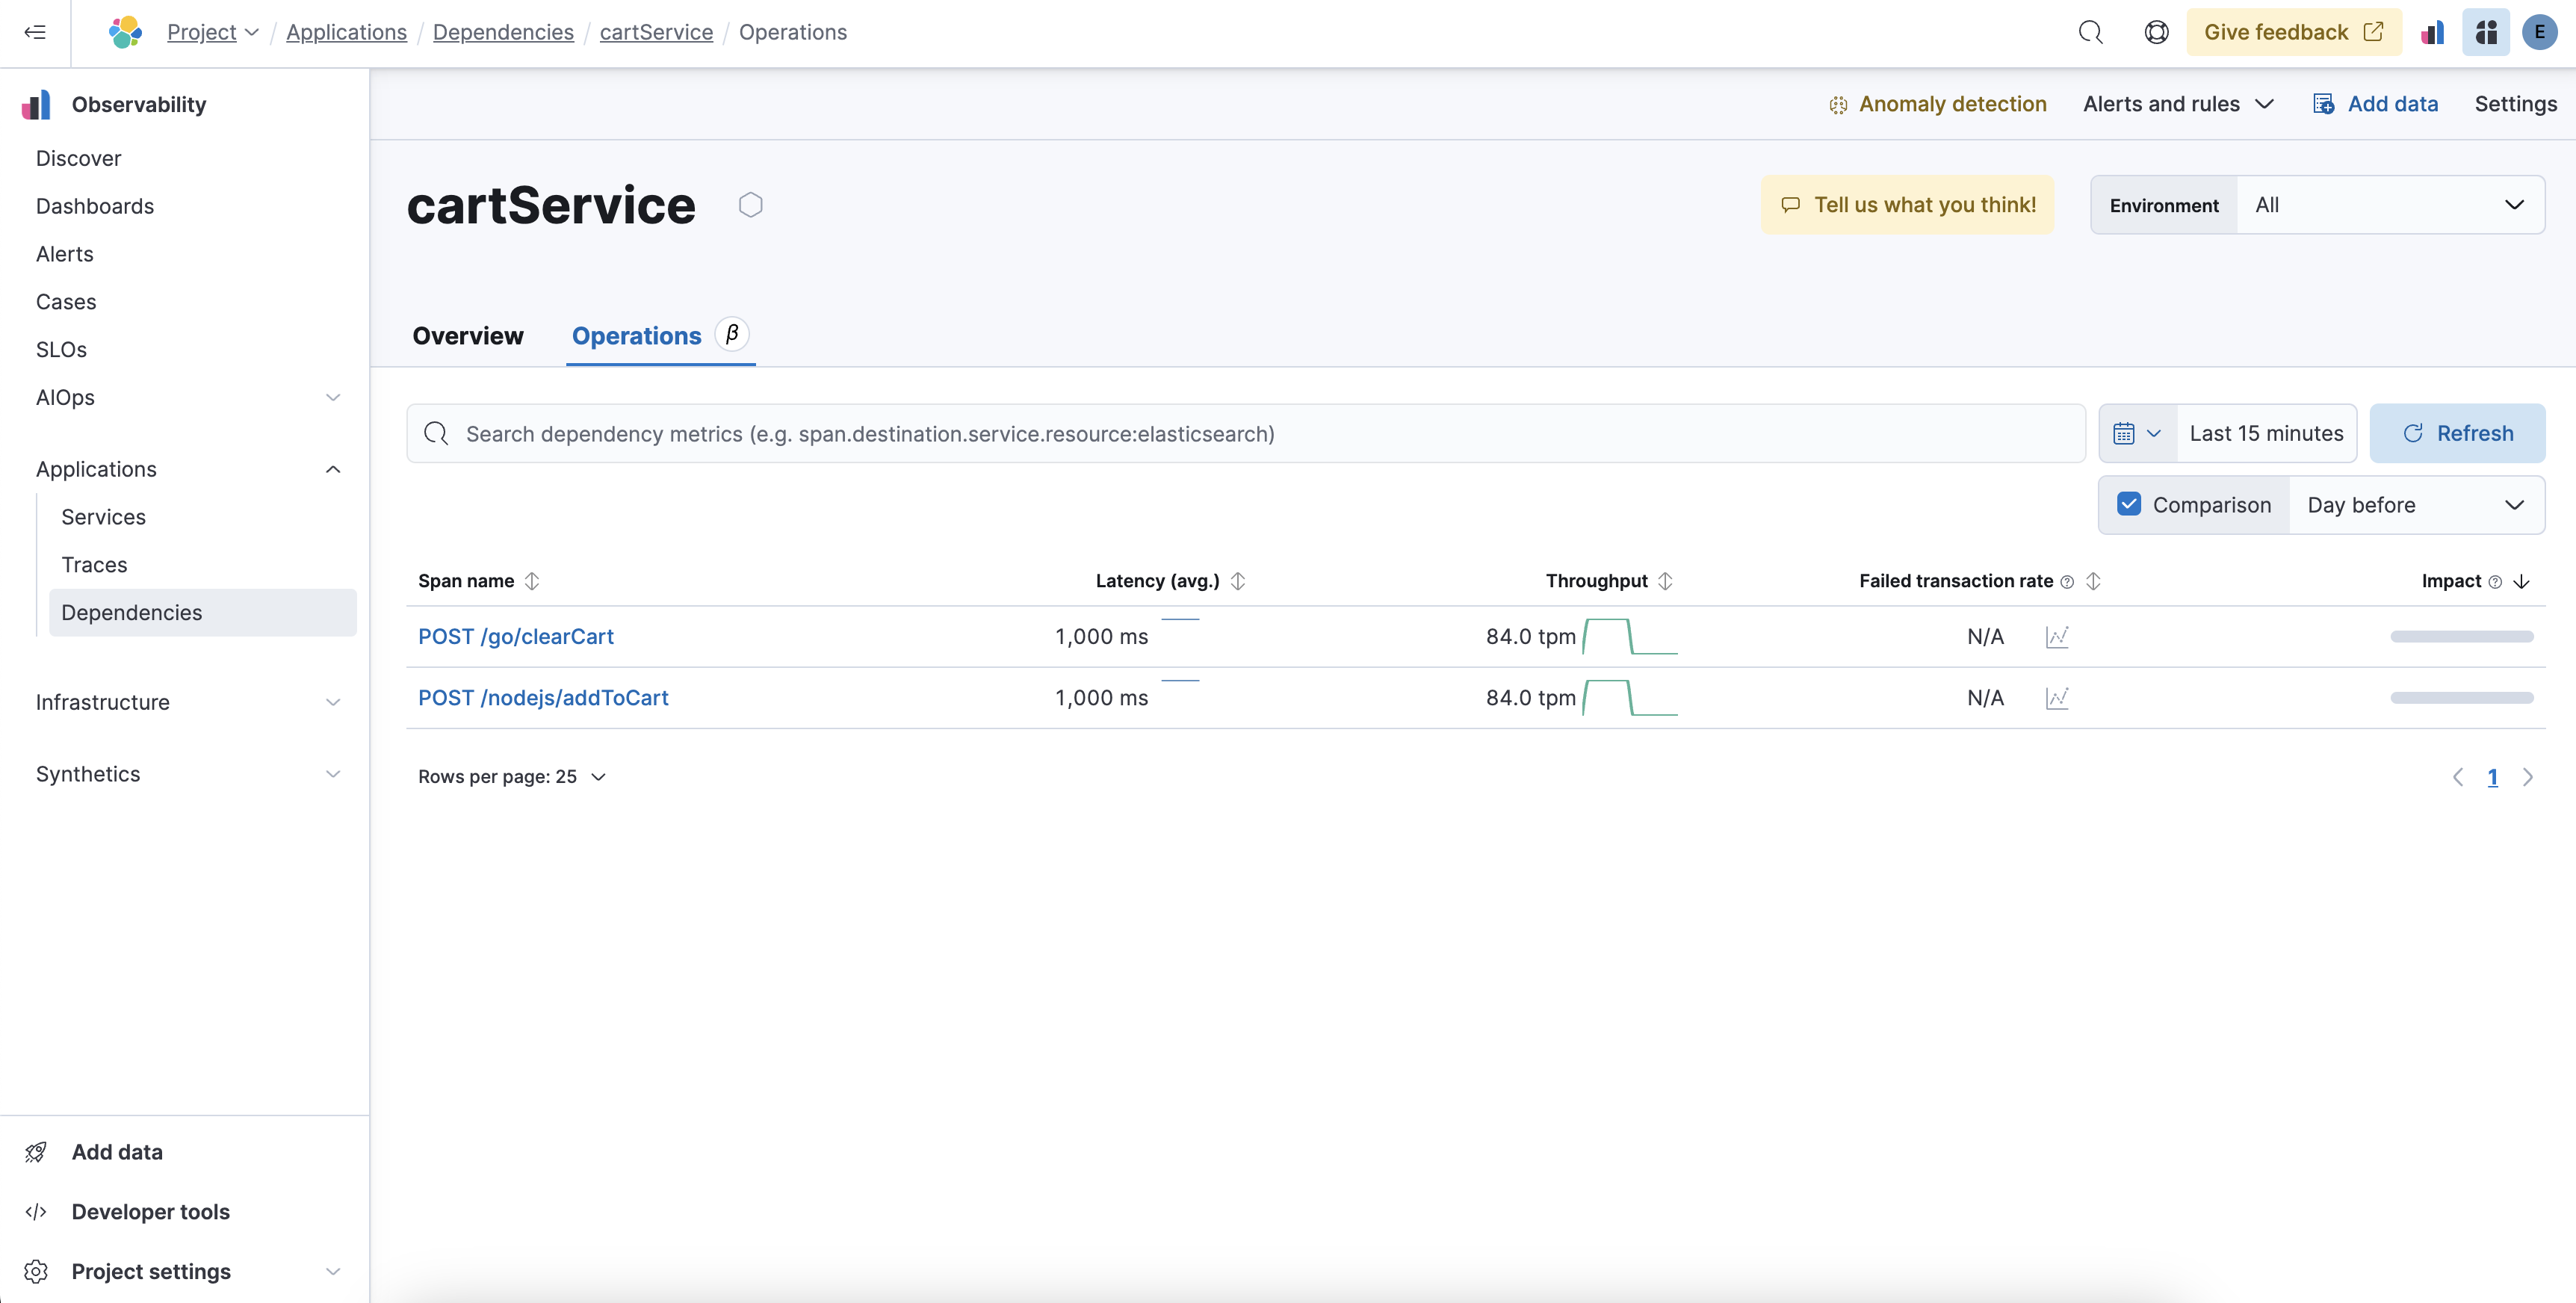
Task: Open the Alerts and rules menu
Action: click(2178, 104)
